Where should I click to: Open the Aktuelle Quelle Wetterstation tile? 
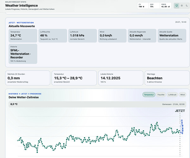click(172, 36)
